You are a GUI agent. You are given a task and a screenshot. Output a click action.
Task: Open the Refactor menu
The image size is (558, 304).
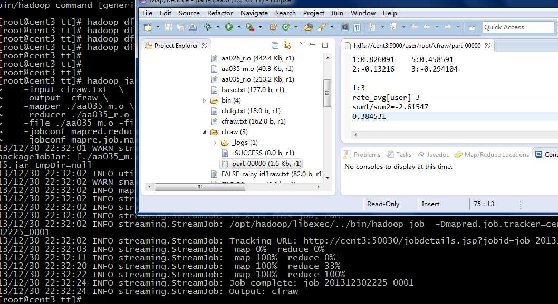220,13
